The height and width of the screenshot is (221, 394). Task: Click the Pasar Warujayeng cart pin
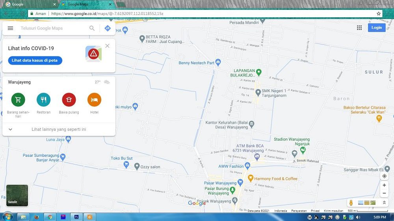click(x=240, y=182)
